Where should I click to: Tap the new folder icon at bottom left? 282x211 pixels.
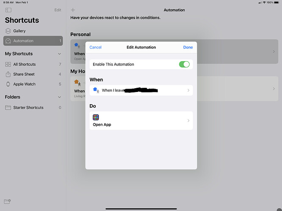(x=7, y=202)
